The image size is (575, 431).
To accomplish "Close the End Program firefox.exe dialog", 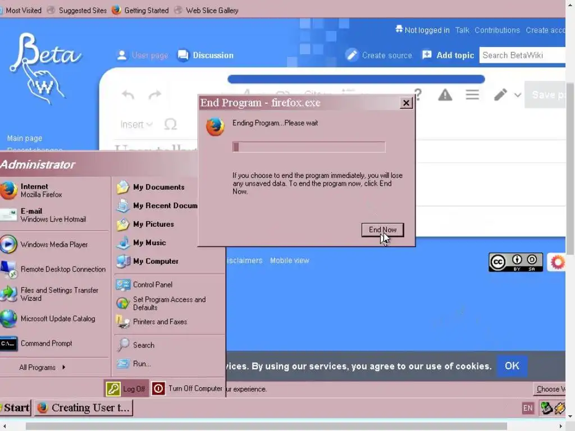I will point(405,103).
